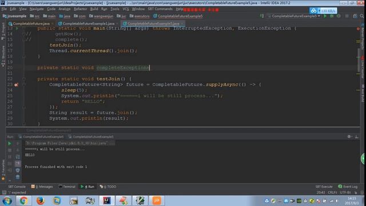
Task: Toggle soft-wrap icon in Run console toolbar
Action: pyautogui.click(x=18, y=157)
